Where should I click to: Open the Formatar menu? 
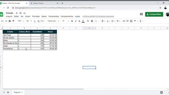point(36,16)
